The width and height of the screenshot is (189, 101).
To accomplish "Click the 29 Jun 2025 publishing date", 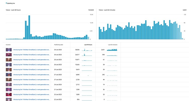I will coord(58,70).
